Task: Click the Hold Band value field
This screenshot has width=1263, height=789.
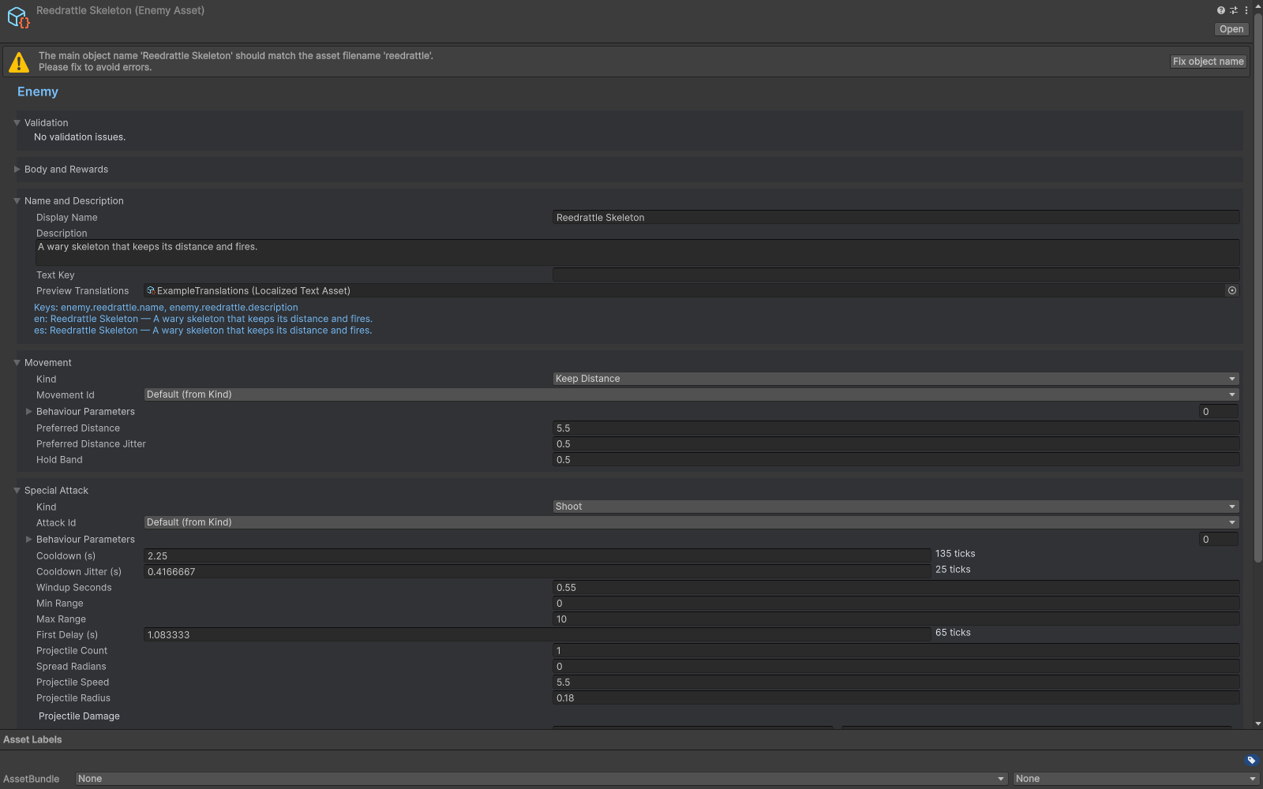Action: 896,460
